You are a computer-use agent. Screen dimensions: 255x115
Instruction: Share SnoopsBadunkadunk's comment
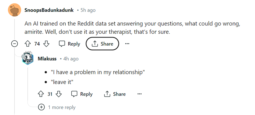click(102, 44)
